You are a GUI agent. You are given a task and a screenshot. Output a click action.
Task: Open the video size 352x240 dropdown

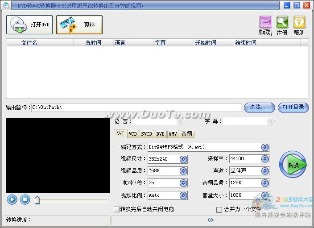click(183, 159)
